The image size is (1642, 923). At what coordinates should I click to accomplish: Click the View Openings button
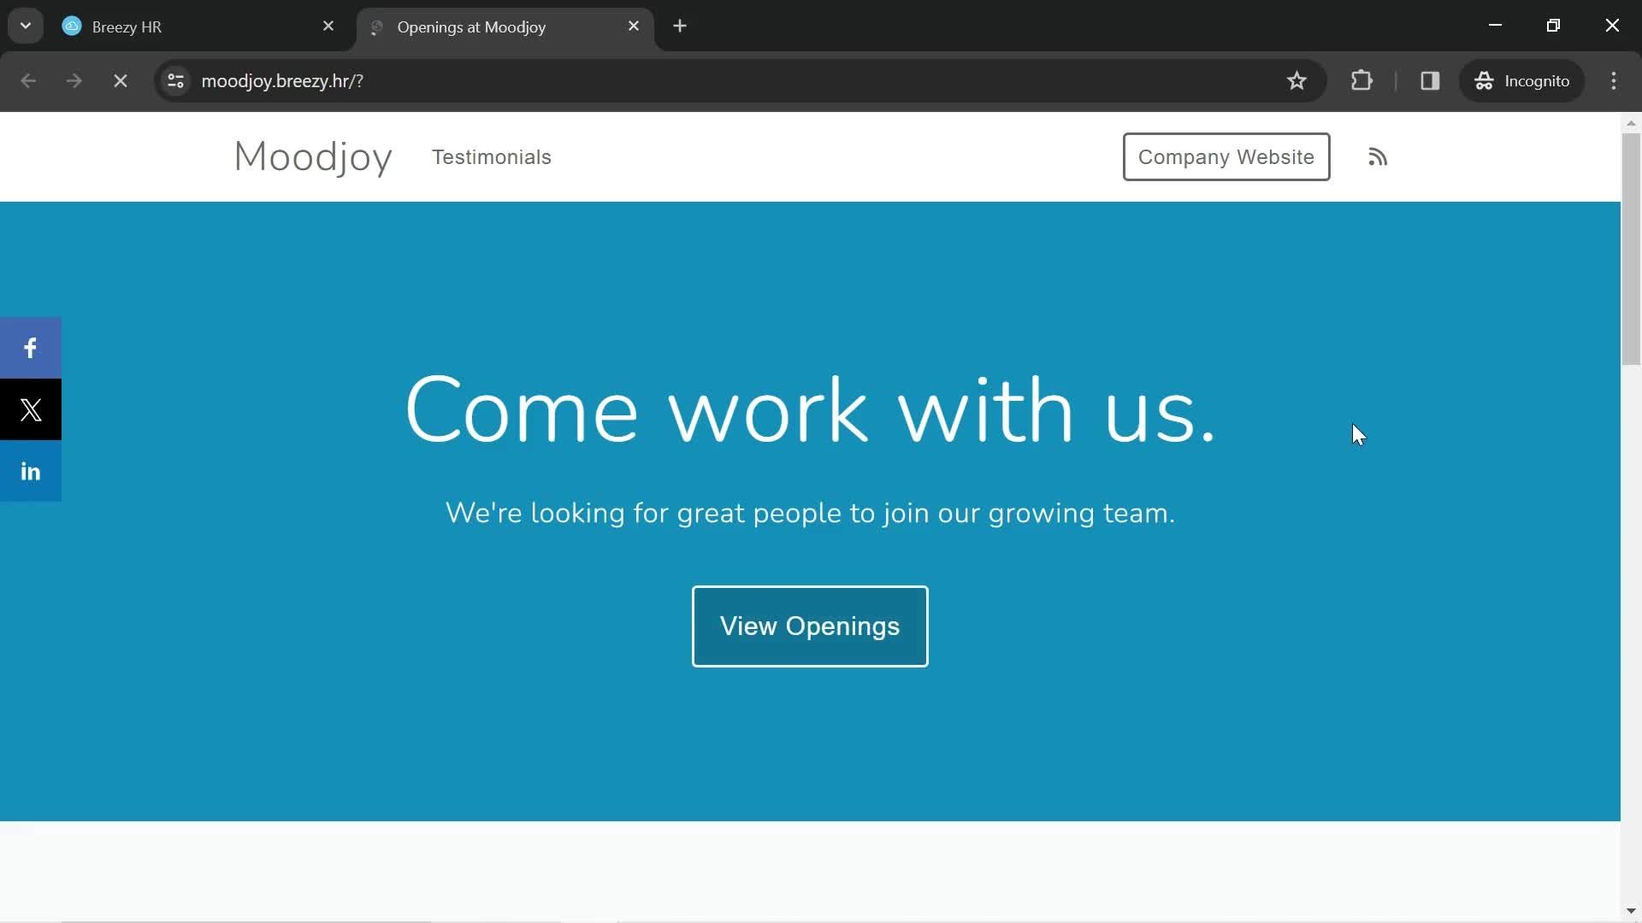pos(810,626)
